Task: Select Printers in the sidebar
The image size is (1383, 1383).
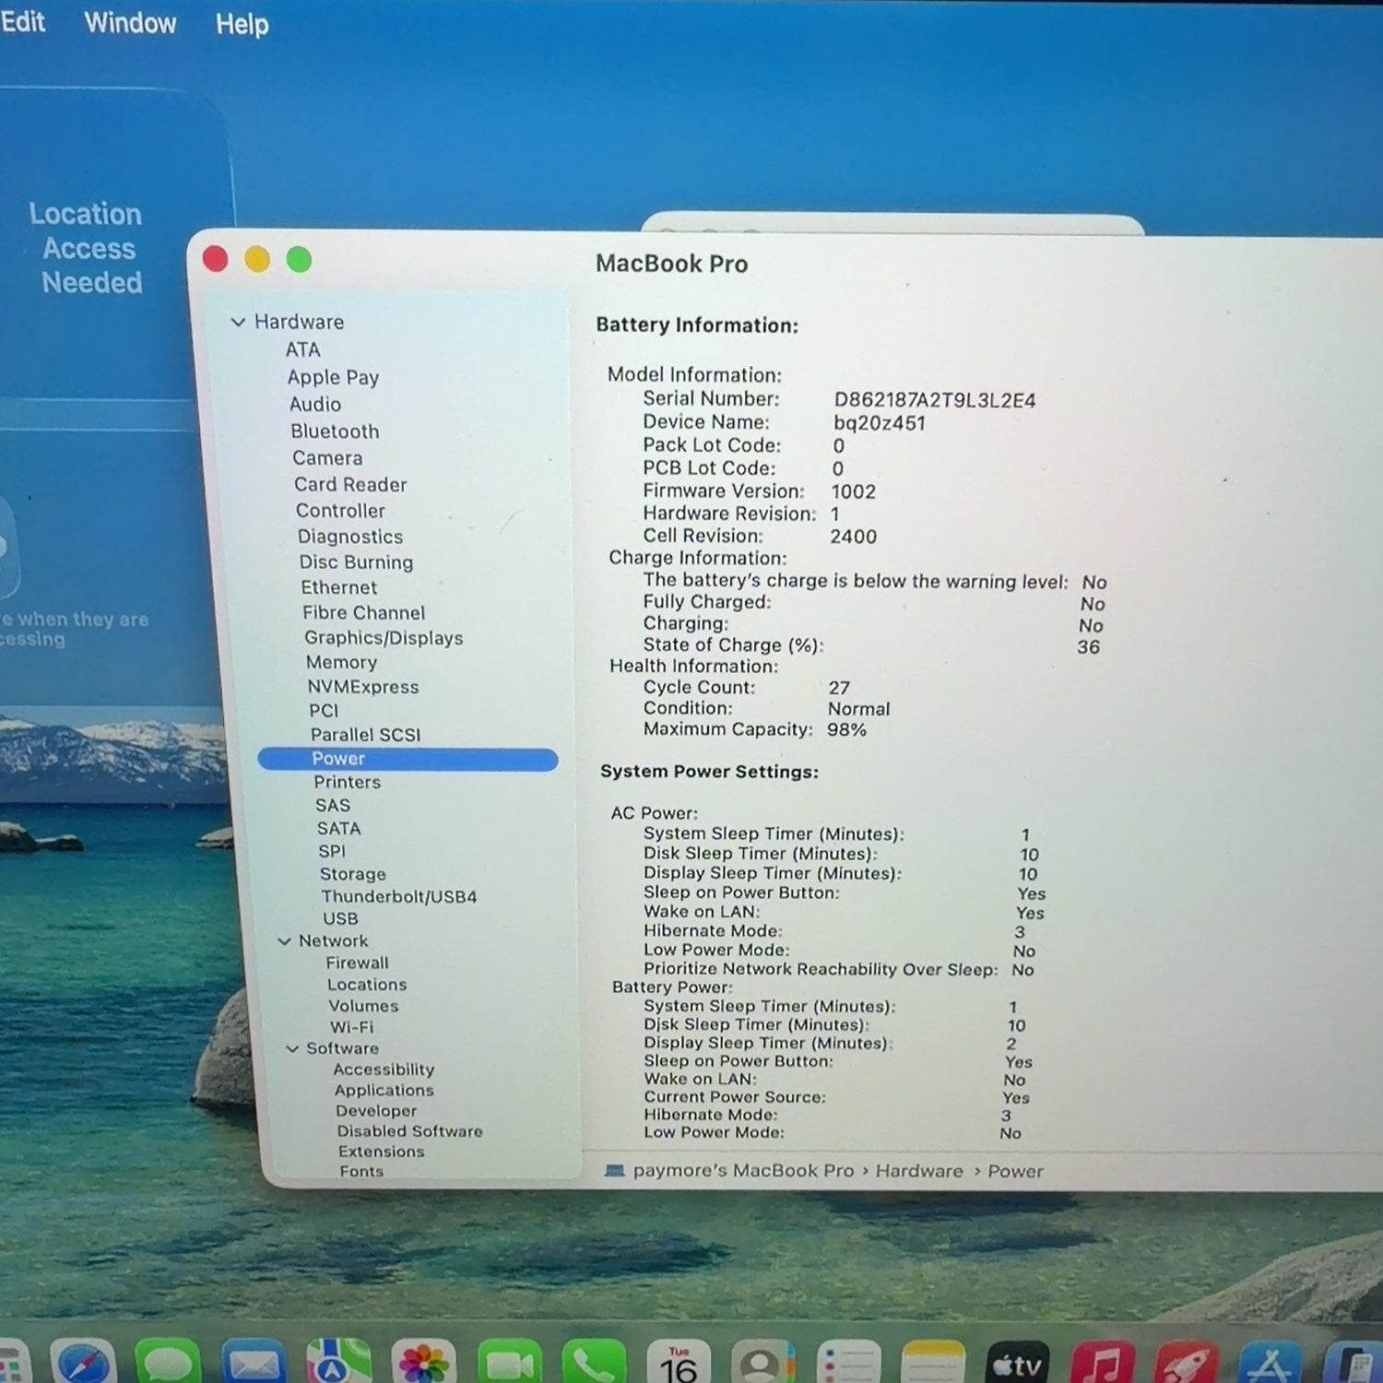Action: (347, 782)
